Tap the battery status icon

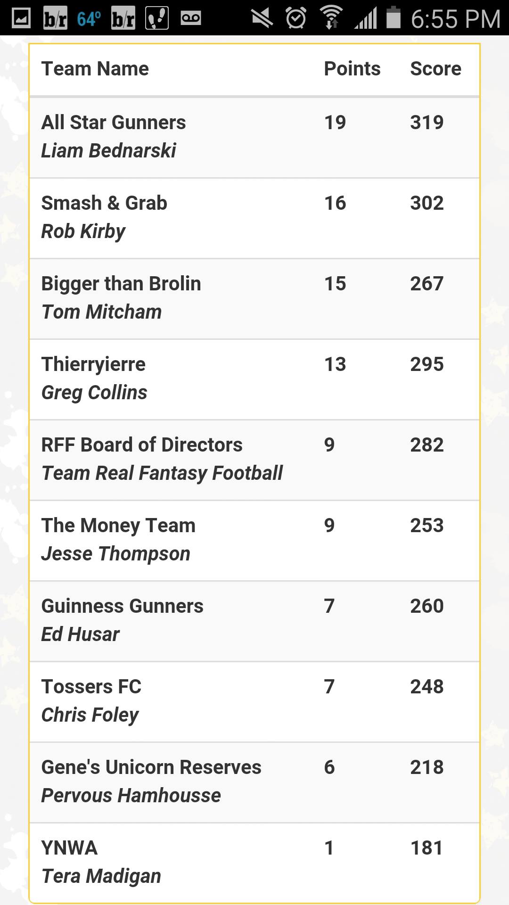pos(394,18)
